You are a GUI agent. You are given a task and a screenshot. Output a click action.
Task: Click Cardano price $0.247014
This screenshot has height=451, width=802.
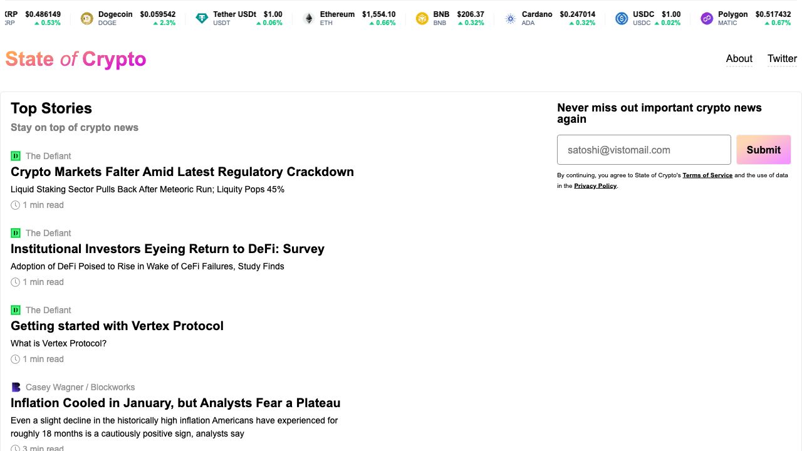pos(578,14)
